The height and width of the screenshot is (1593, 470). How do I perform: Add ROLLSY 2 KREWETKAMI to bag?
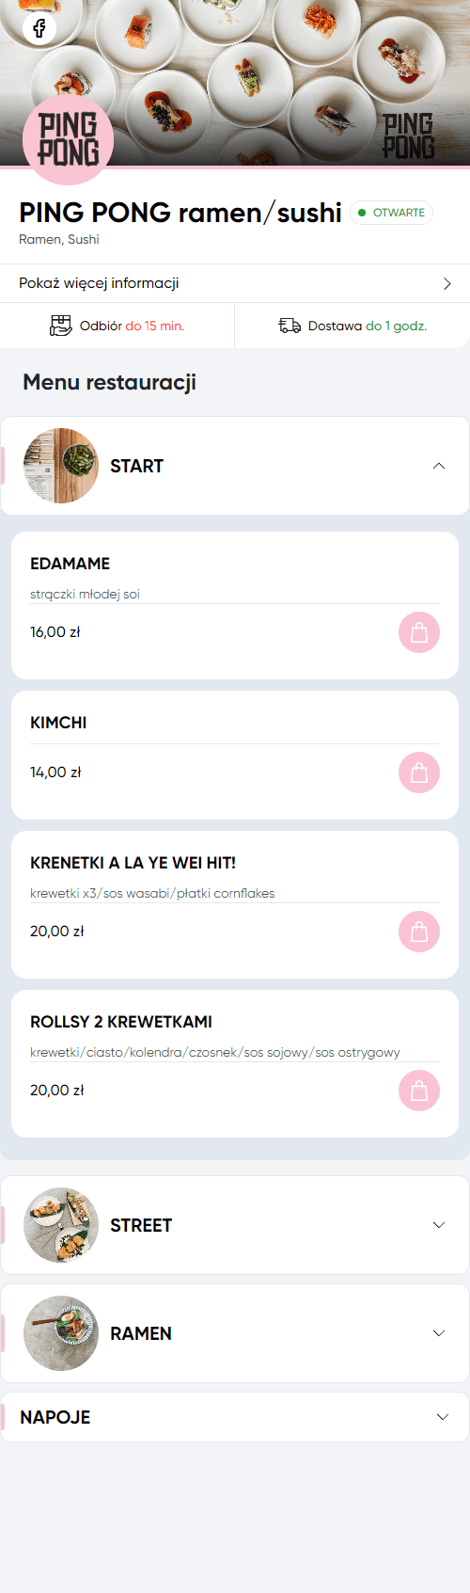coord(419,1091)
